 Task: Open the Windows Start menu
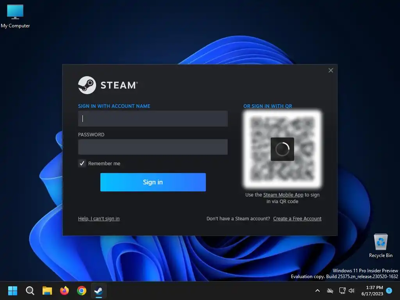coord(12,291)
